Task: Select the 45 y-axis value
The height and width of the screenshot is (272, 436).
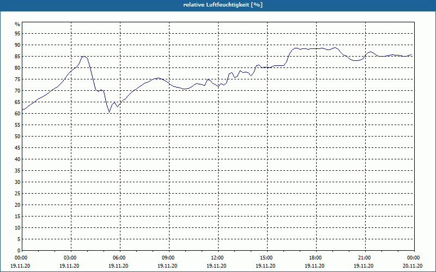Action: coord(17,148)
